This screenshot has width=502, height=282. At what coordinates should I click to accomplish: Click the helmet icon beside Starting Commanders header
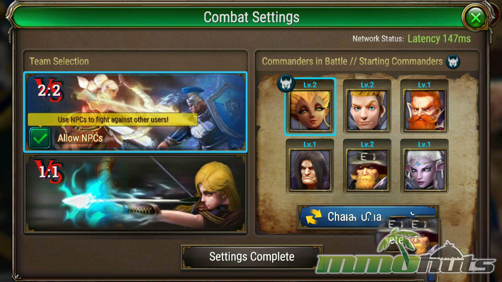453,62
